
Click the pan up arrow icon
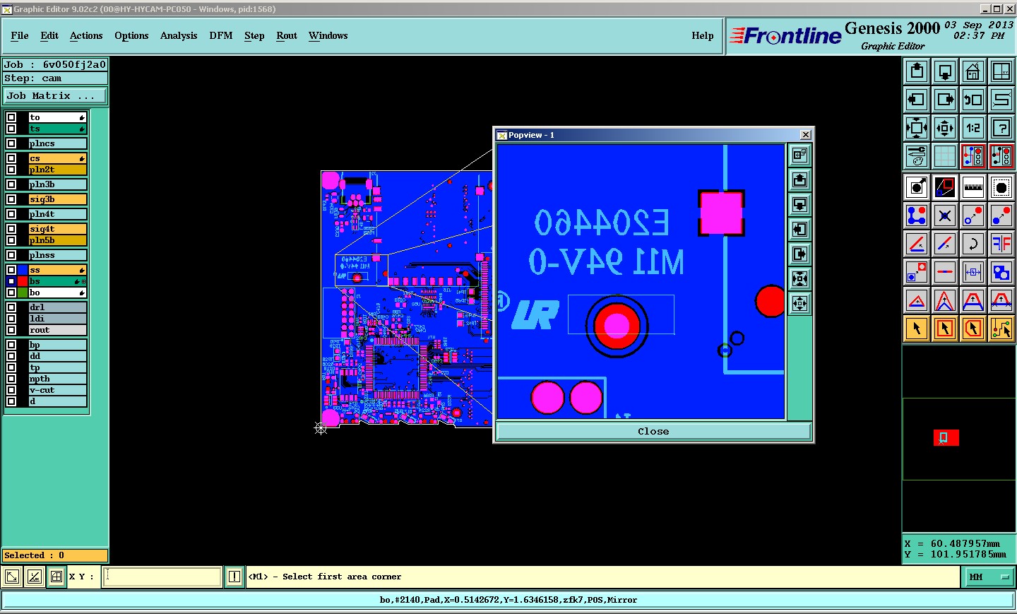click(x=917, y=71)
